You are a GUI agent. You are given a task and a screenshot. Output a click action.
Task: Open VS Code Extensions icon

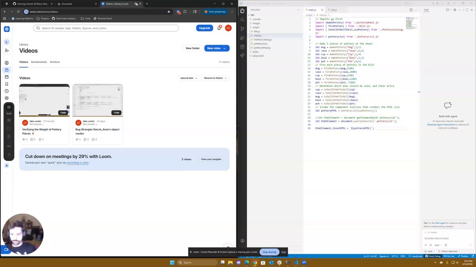(x=242, y=47)
